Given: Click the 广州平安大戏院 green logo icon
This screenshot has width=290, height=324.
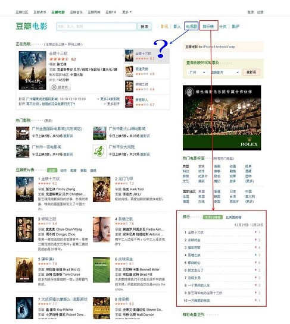Looking at the screenshot, I should click(x=99, y=152).
